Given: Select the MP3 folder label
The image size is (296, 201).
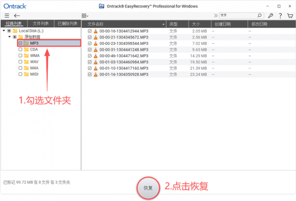Looking at the screenshot, I should point(34,43).
